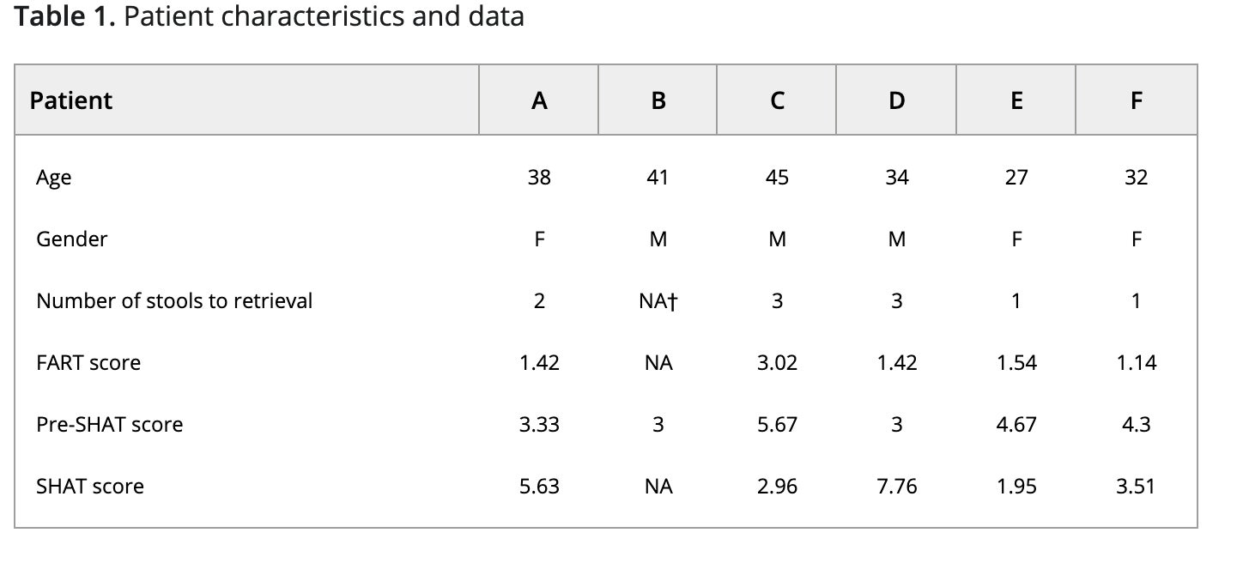
Task: Click column header B
Action: click(658, 100)
